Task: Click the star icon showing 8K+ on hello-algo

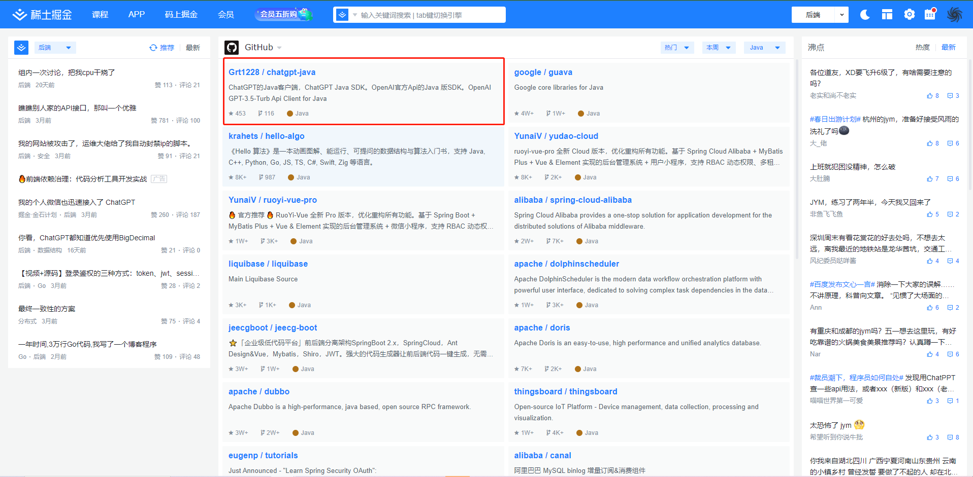Action: pyautogui.click(x=231, y=177)
